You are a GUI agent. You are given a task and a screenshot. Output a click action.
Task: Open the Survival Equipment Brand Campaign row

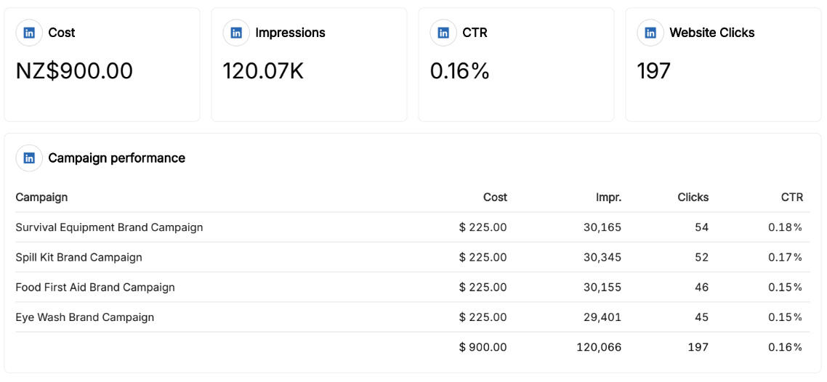point(109,227)
